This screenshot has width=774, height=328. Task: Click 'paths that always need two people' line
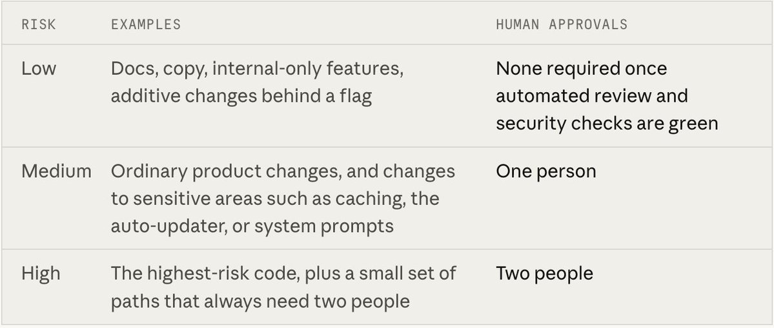pyautogui.click(x=260, y=301)
